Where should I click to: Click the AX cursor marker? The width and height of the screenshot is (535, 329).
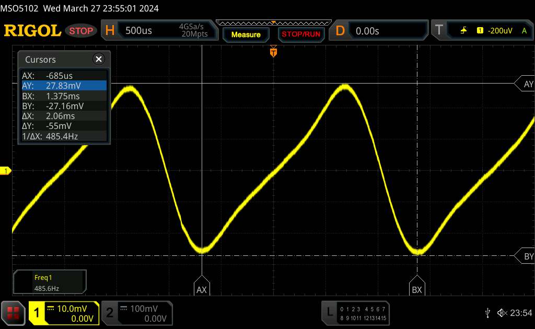(x=201, y=289)
